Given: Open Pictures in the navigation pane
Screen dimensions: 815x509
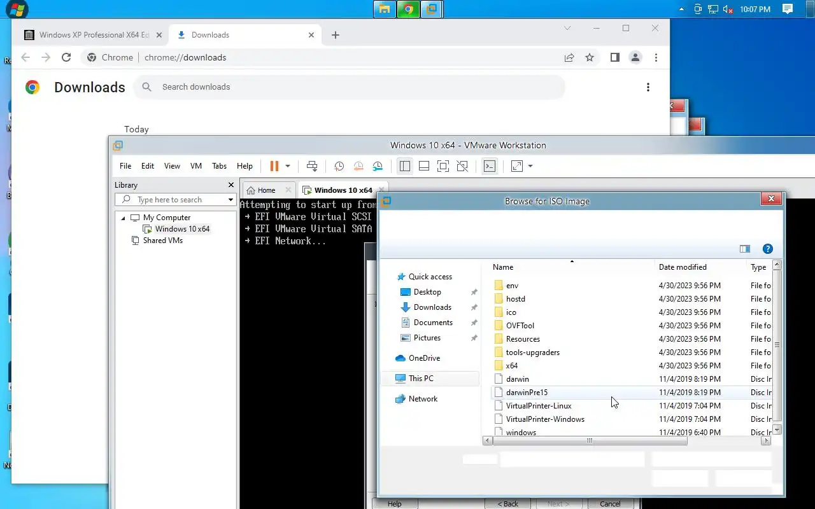Looking at the screenshot, I should tap(427, 338).
